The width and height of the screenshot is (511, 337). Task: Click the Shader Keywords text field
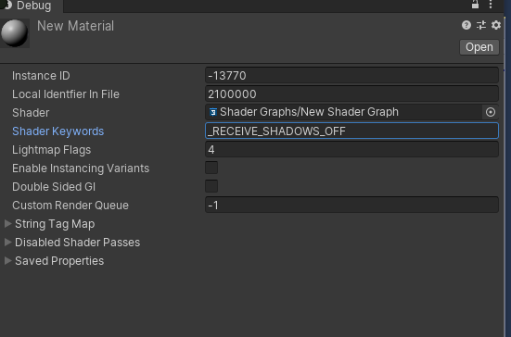coord(351,131)
